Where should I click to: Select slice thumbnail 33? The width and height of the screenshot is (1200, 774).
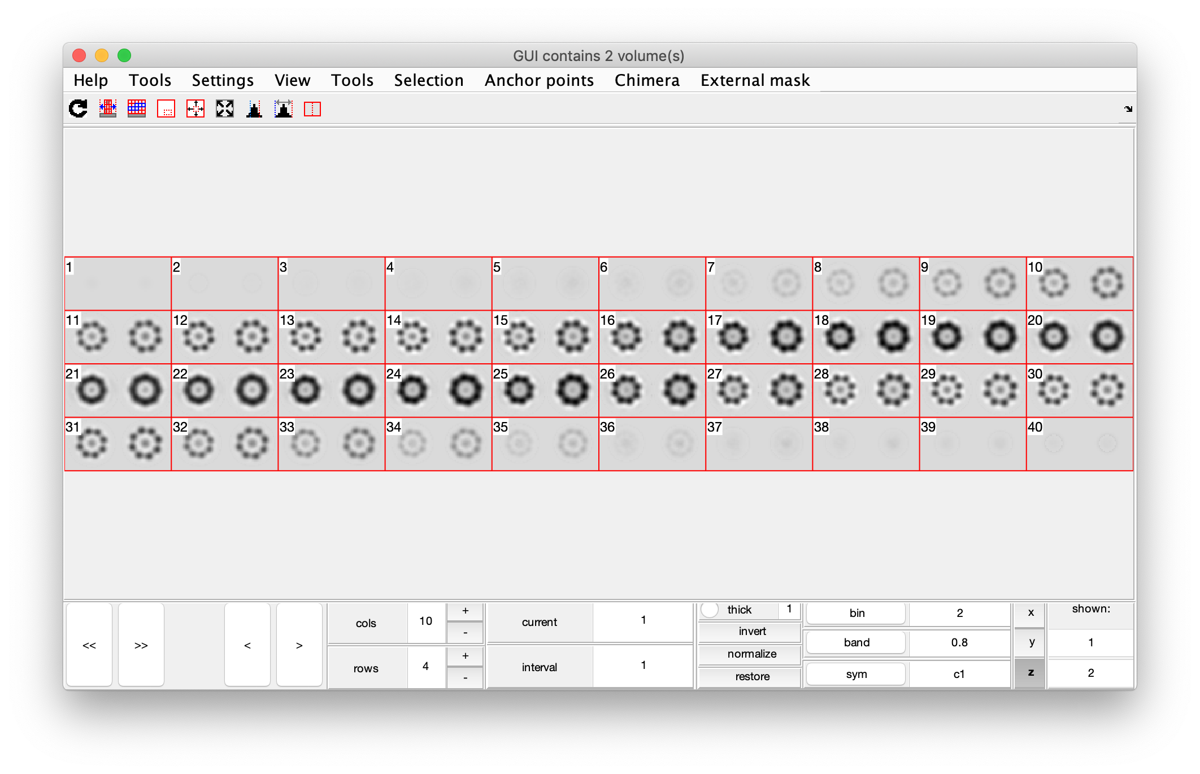pos(332,443)
